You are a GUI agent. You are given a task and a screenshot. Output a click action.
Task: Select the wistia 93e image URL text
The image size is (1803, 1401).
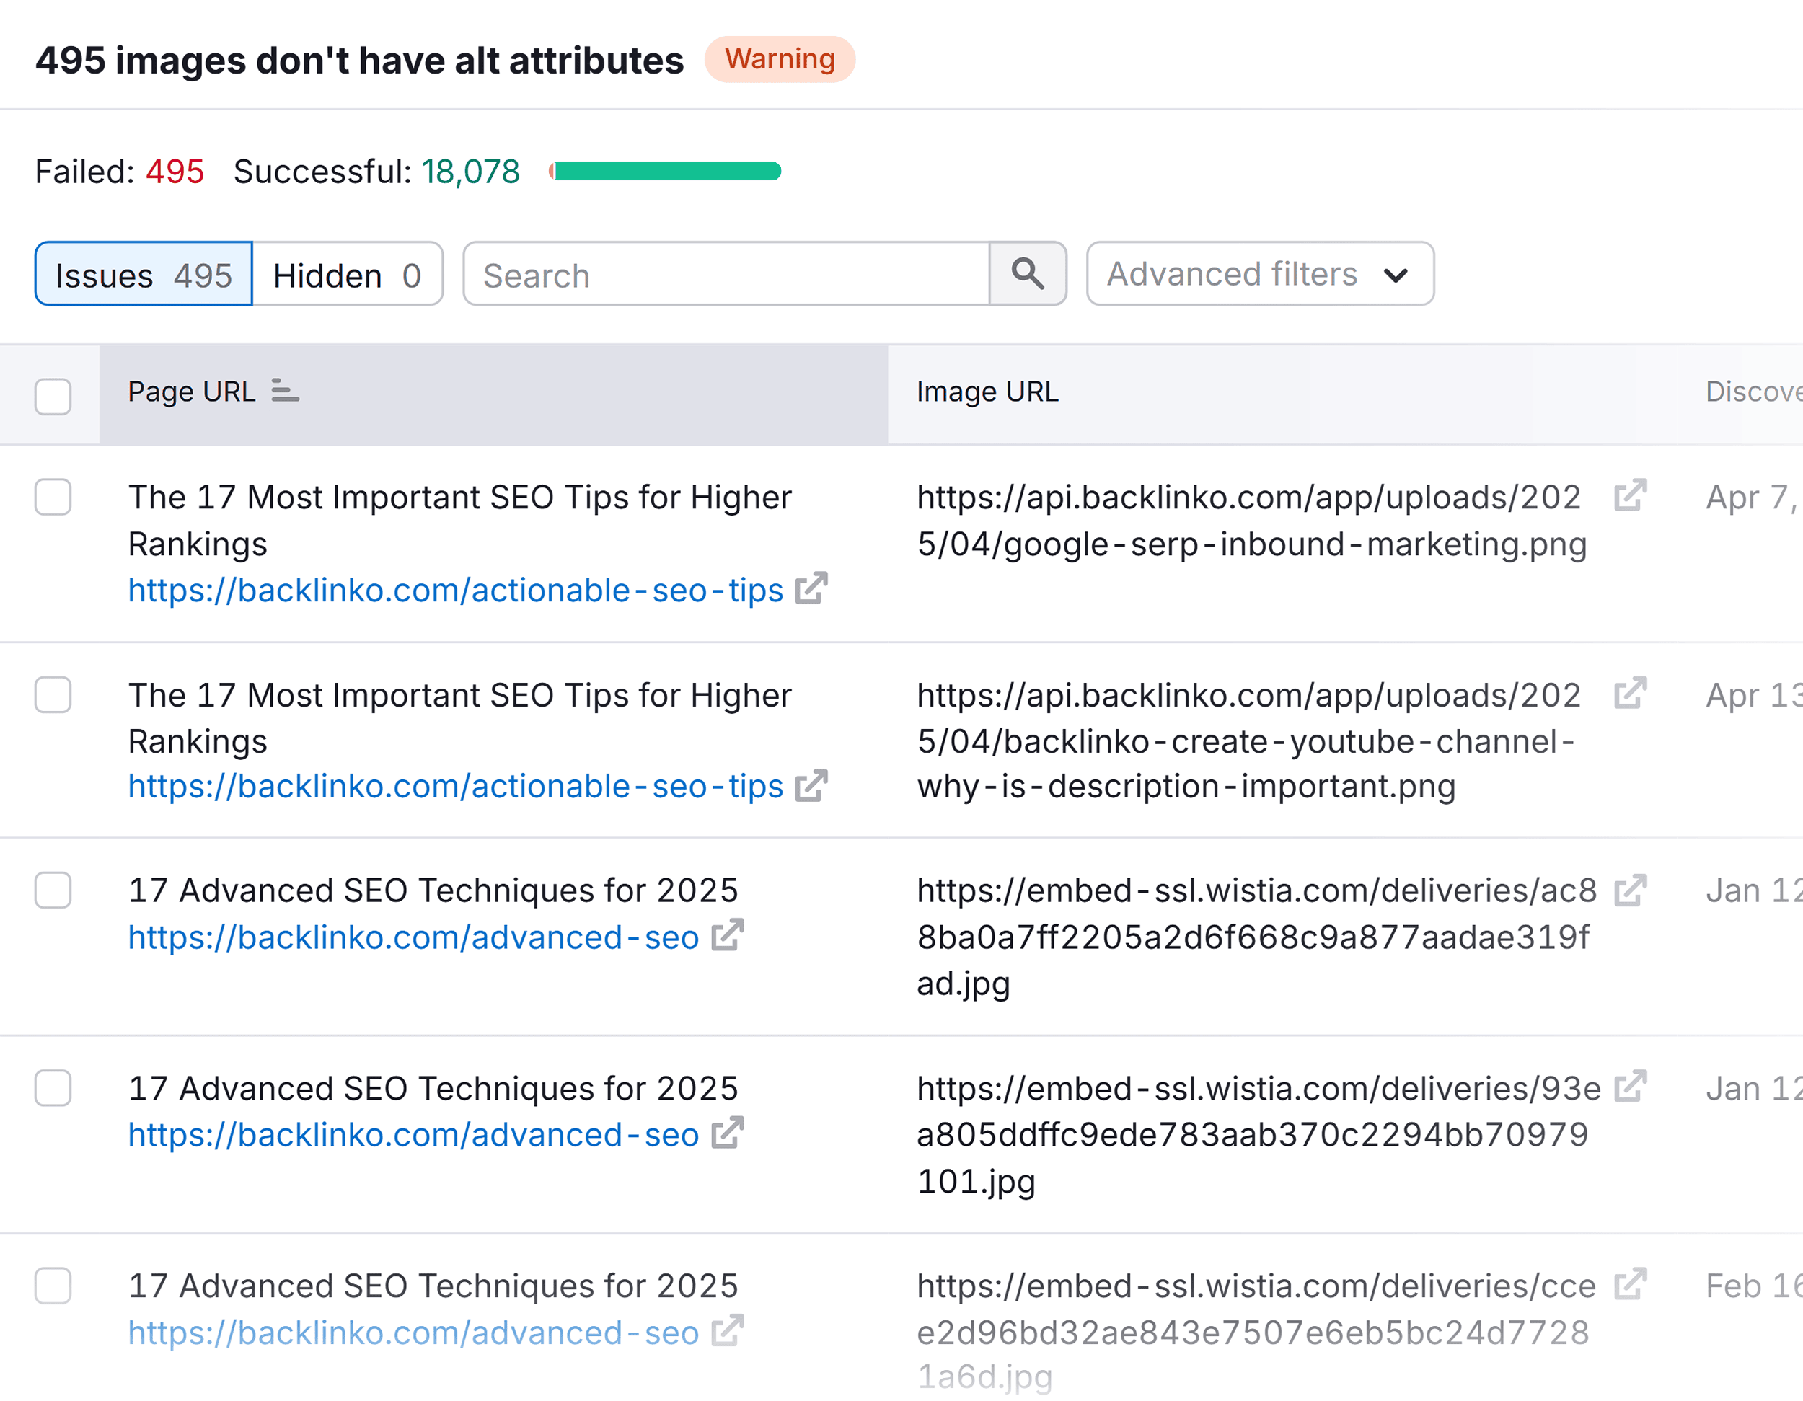(1258, 1134)
